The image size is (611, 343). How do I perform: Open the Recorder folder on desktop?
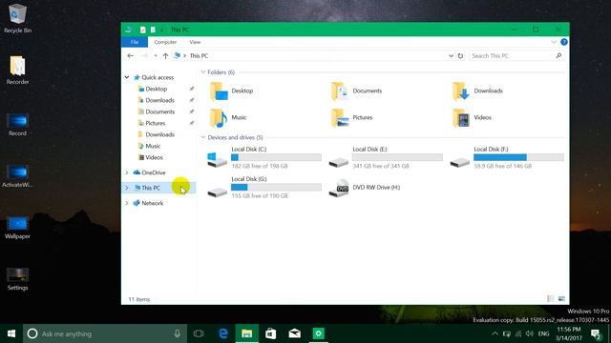17,70
